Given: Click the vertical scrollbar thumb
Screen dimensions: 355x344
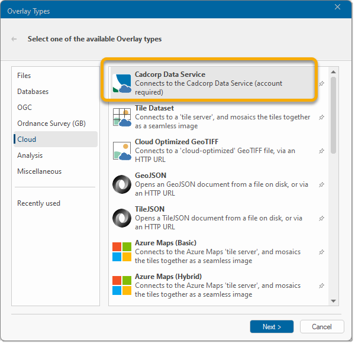Looking at the screenshot, I should [333, 115].
